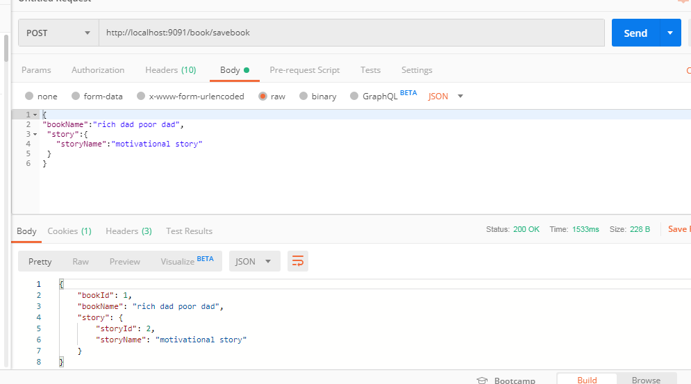
Task: Select the binary body radio button
Action: point(303,97)
